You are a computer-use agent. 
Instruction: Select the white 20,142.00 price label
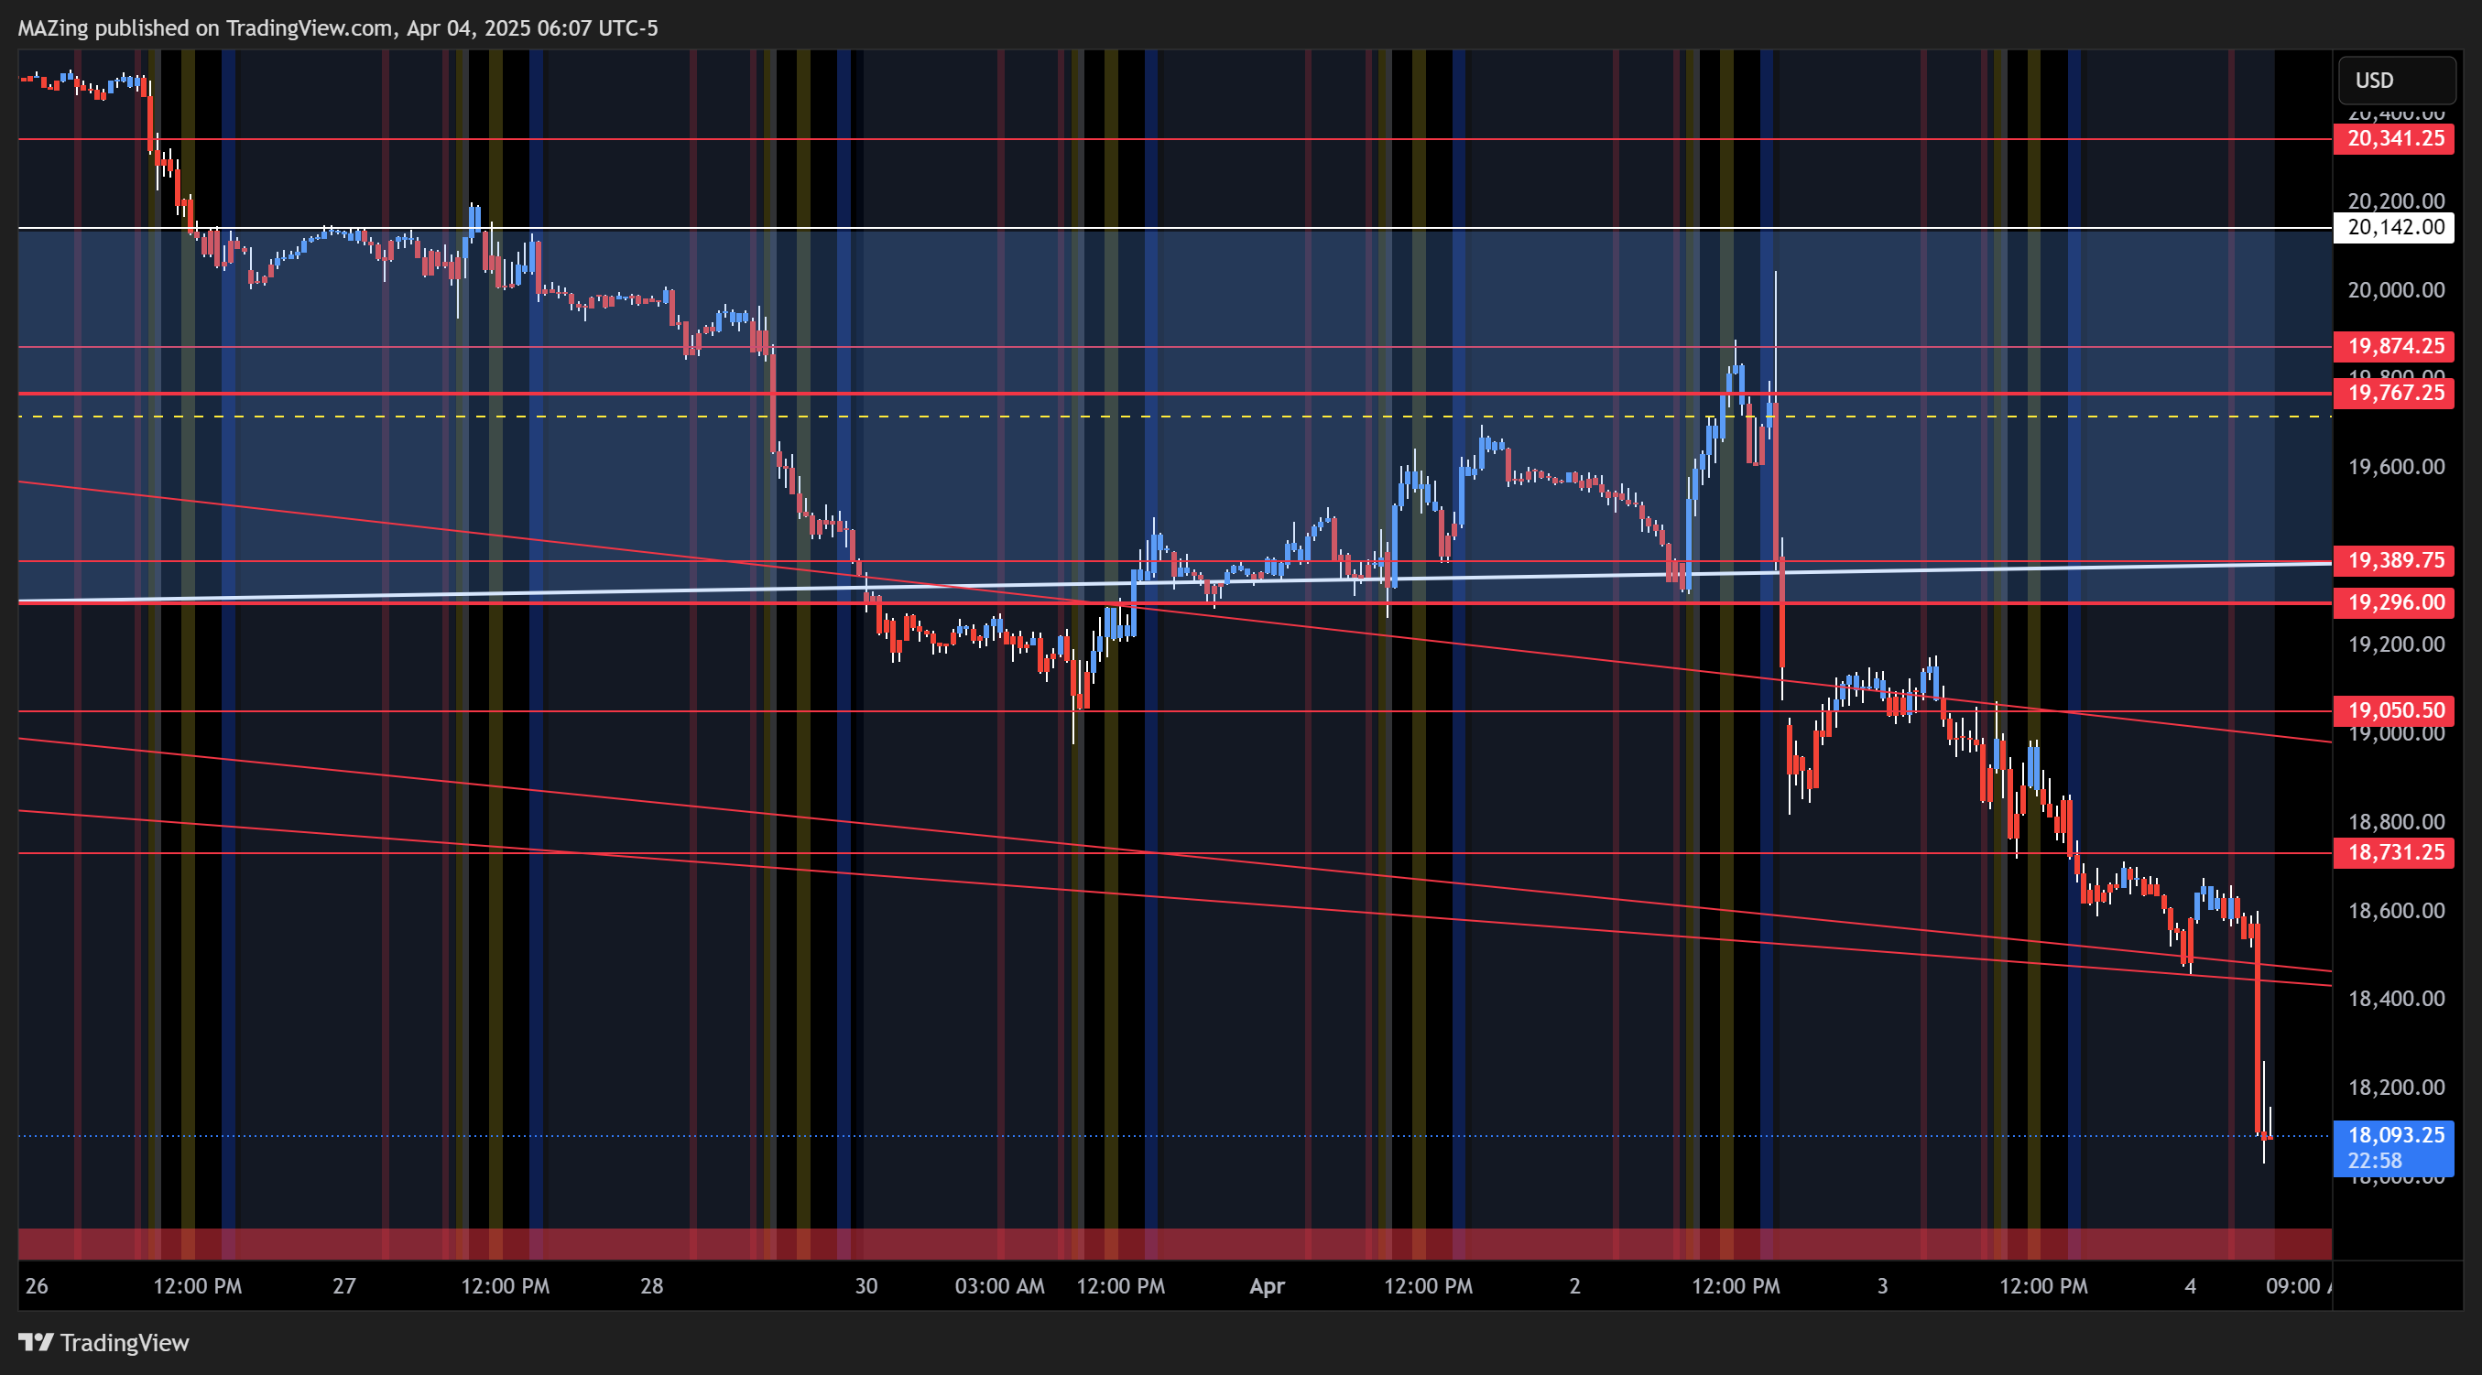(2393, 227)
